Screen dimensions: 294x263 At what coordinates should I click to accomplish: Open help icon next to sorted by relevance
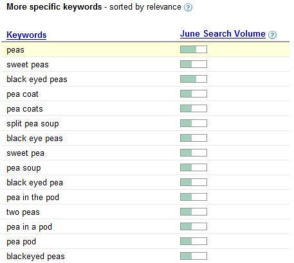[188, 8]
